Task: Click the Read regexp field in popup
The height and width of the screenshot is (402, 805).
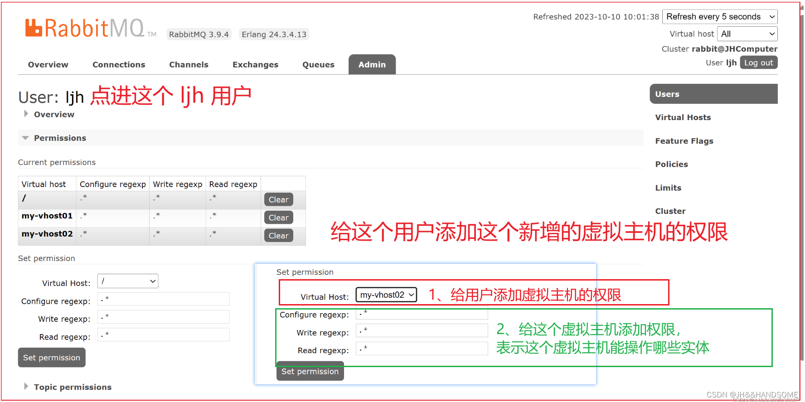Action: point(422,349)
